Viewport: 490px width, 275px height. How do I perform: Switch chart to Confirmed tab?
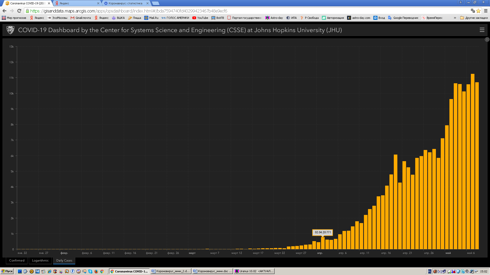[17, 260]
